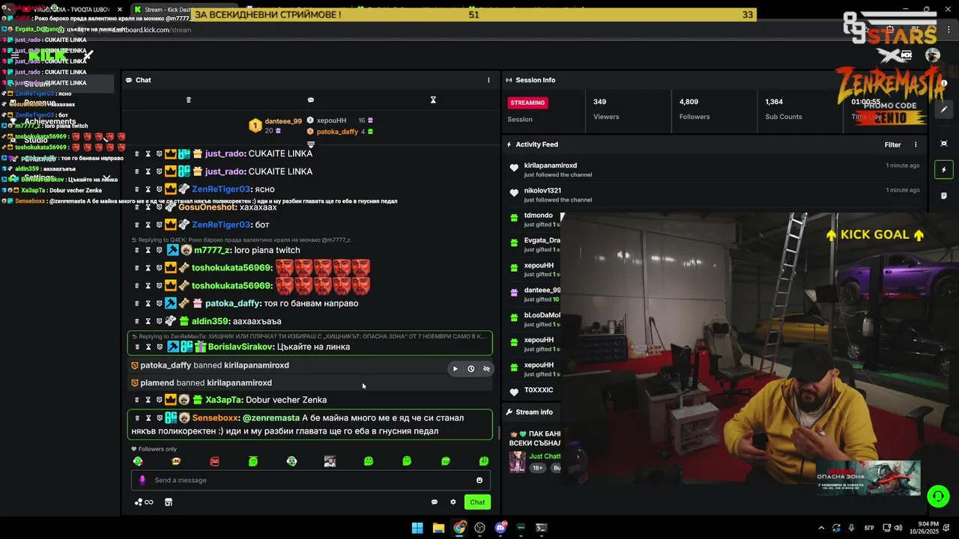The width and height of the screenshot is (959, 539).
Task: Delete ХаЗарТа's 'Dobur vecher Zenka' message
Action: (136, 400)
